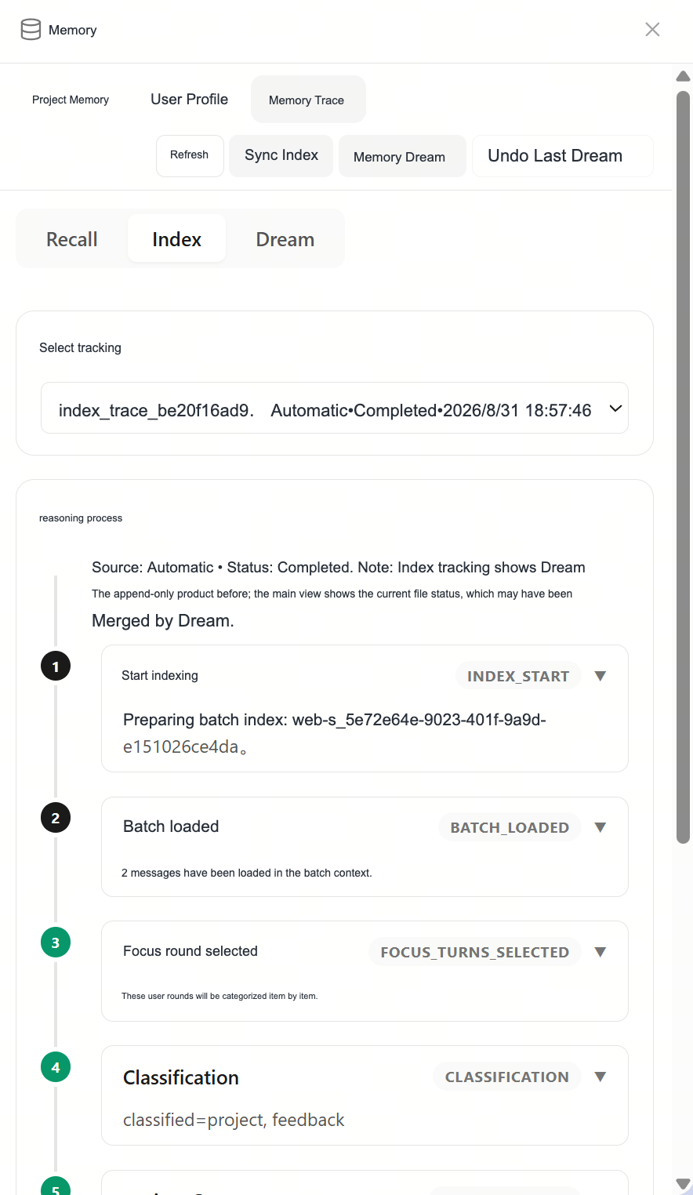Screen dimensions: 693x1195
Task: Expand the Start indexing step
Action: (x=600, y=676)
